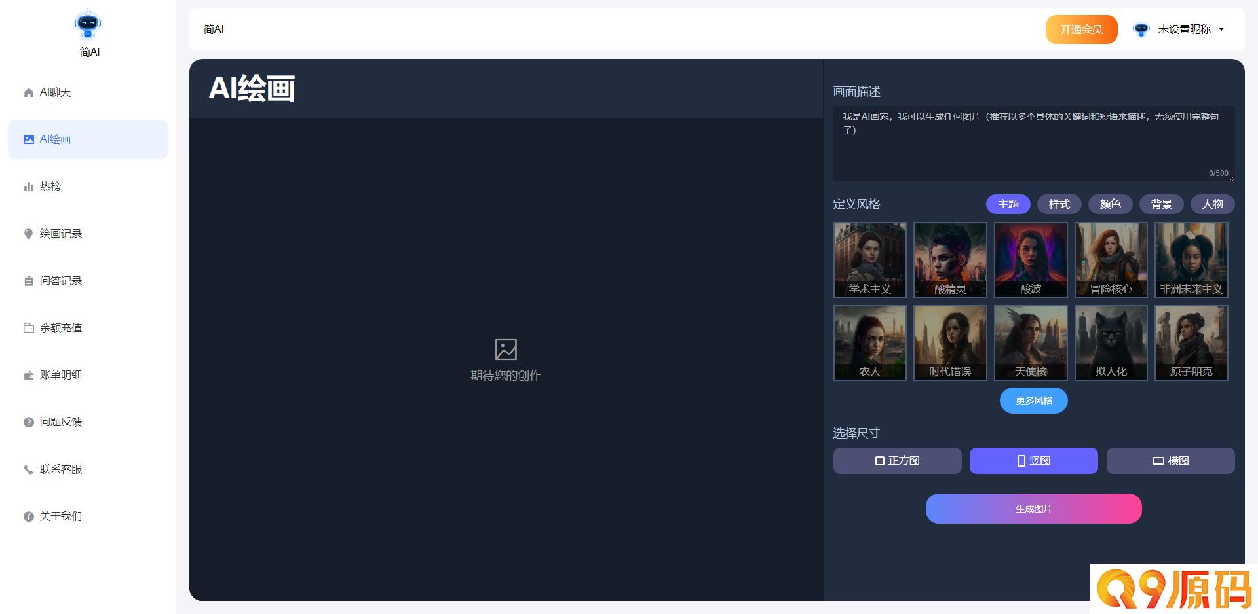The image size is (1258, 614).
Task: Click the 0/500 character counter
Action: pyautogui.click(x=1219, y=173)
